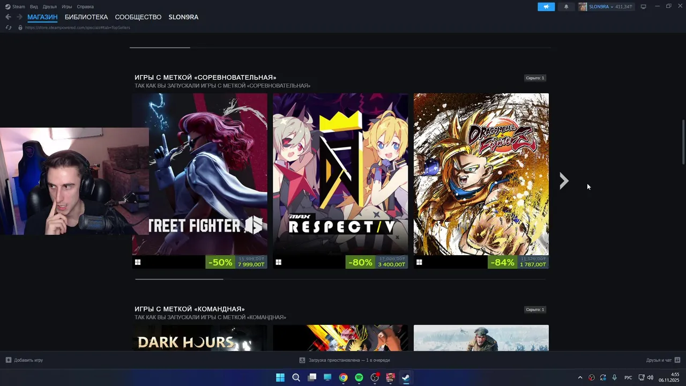Open the notifications bell

pos(566,6)
